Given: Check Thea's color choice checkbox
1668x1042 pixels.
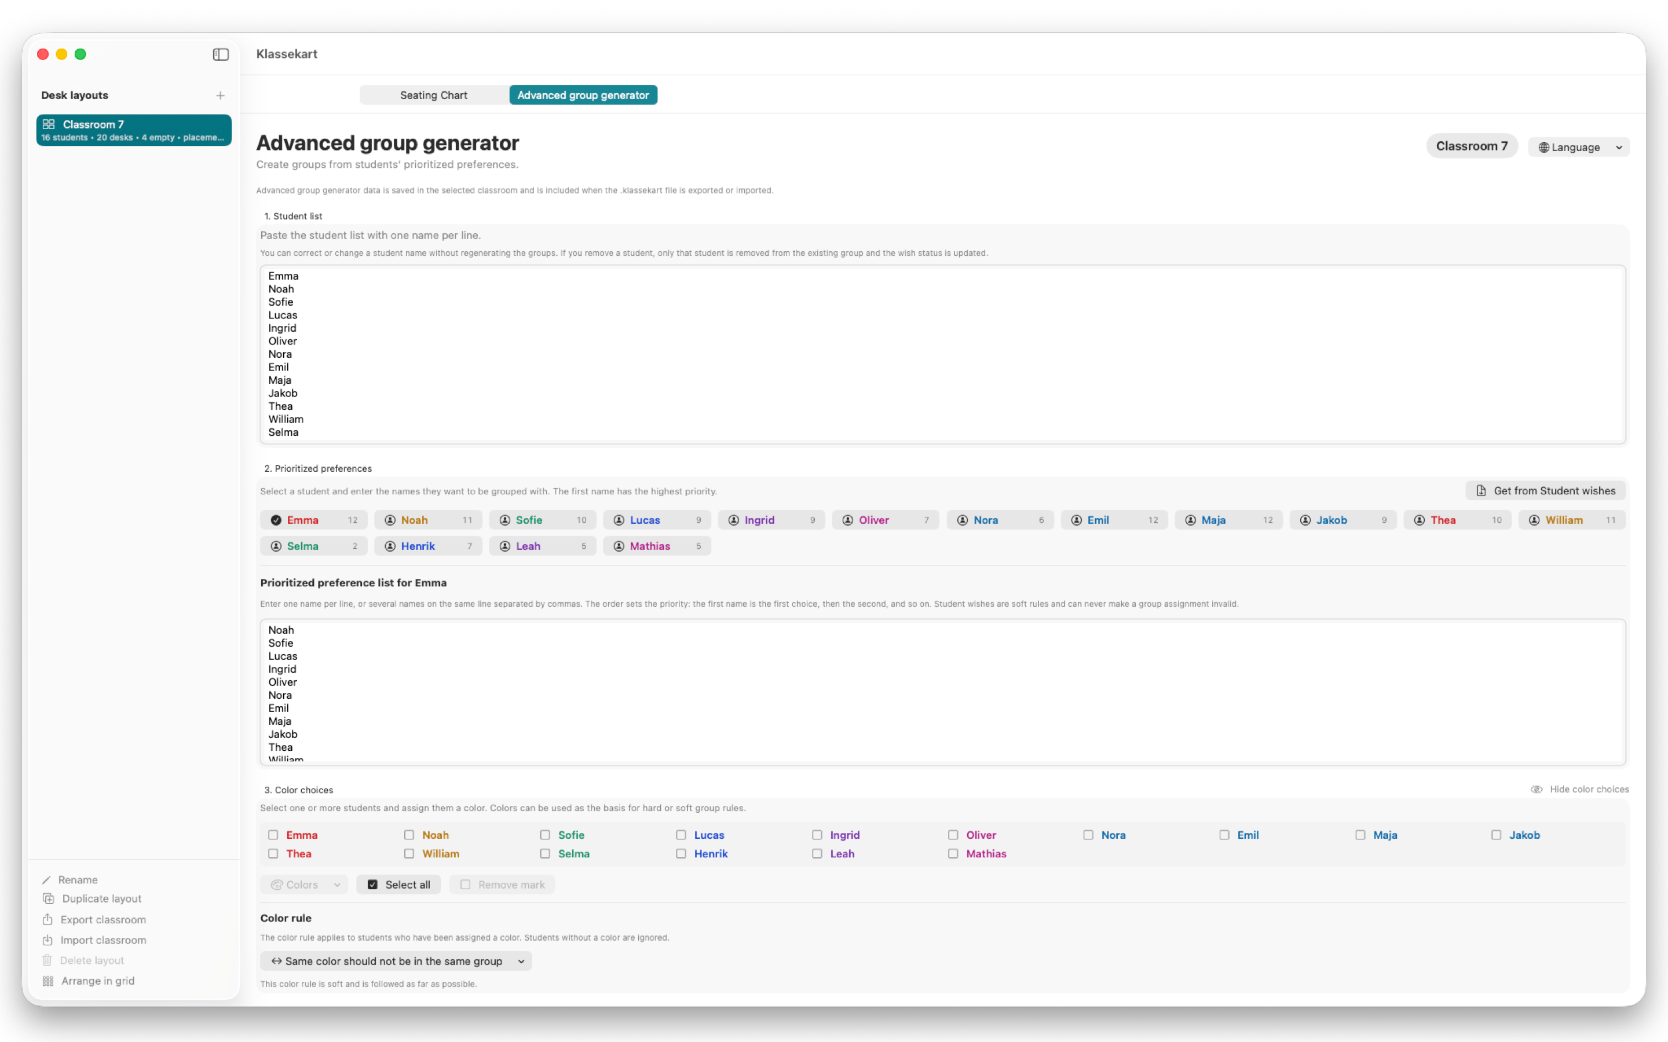Looking at the screenshot, I should click(x=273, y=854).
